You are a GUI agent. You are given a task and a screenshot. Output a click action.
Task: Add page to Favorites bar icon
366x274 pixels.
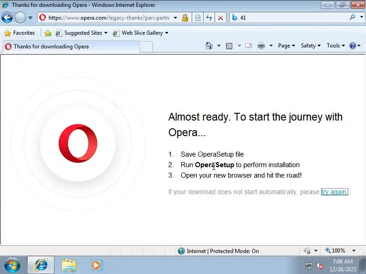point(48,33)
